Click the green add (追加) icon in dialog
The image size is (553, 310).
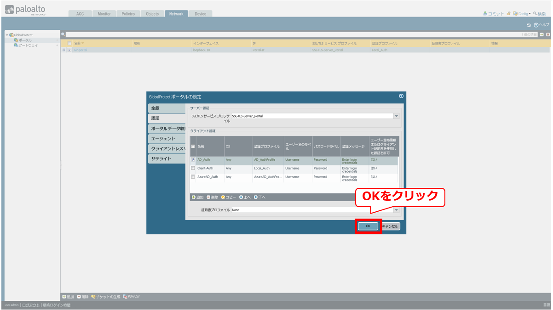point(194,197)
